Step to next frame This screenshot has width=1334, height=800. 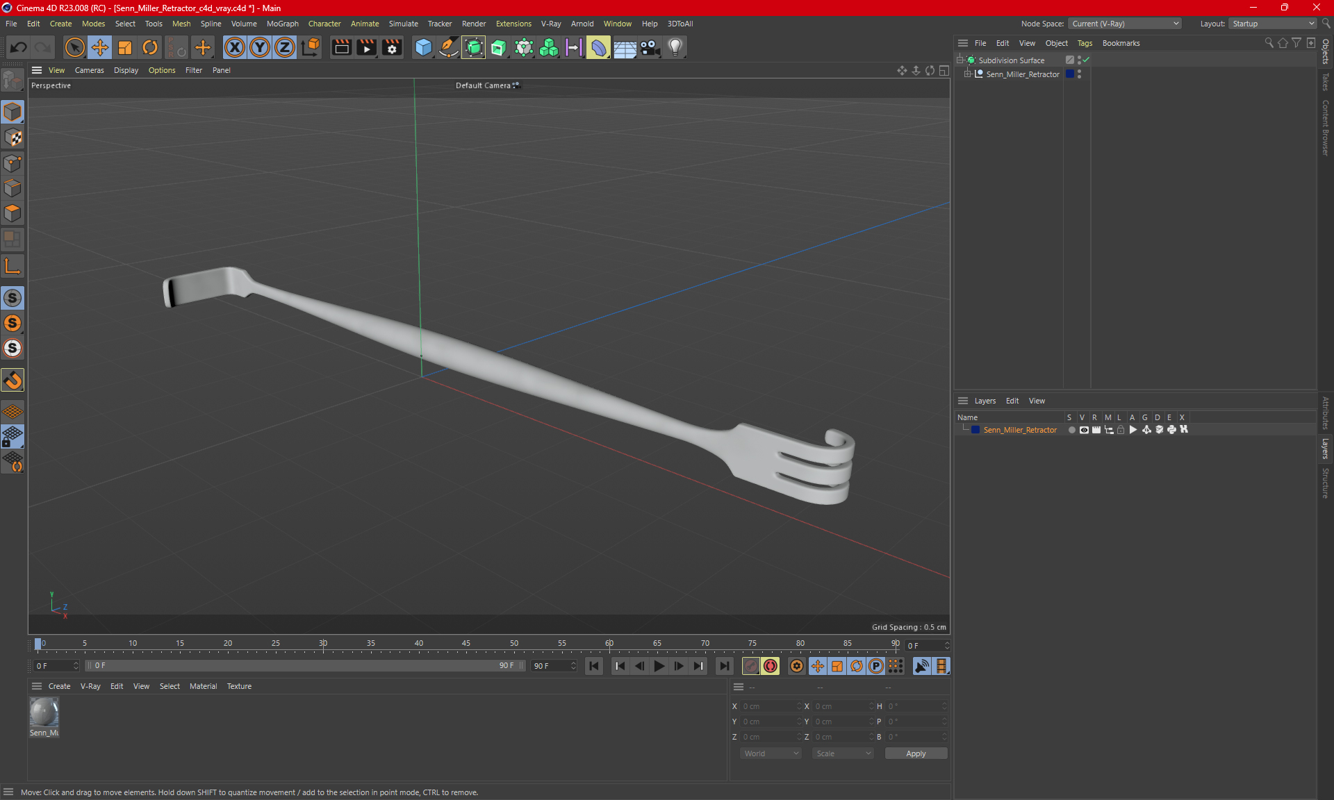pyautogui.click(x=678, y=666)
